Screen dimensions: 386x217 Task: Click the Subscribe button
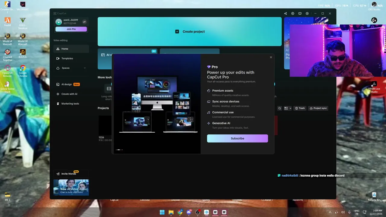click(237, 138)
